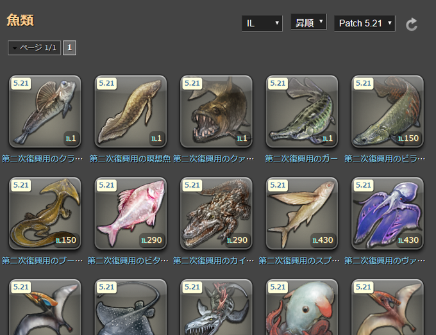Open the 第二次復興用のガー gar icon
436x335 pixels.
302,111
